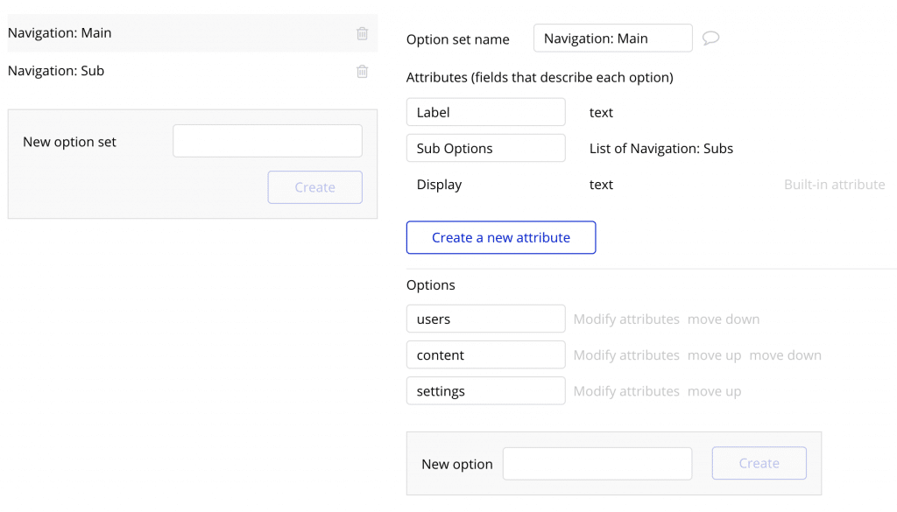This screenshot has height=512, width=897.
Task: Click the New option text box
Action: [597, 463]
